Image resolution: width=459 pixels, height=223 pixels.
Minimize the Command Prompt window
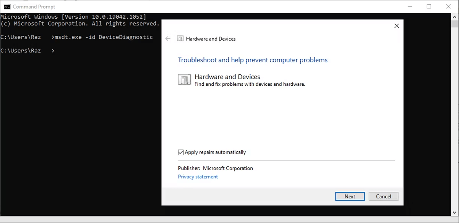(x=409, y=6)
